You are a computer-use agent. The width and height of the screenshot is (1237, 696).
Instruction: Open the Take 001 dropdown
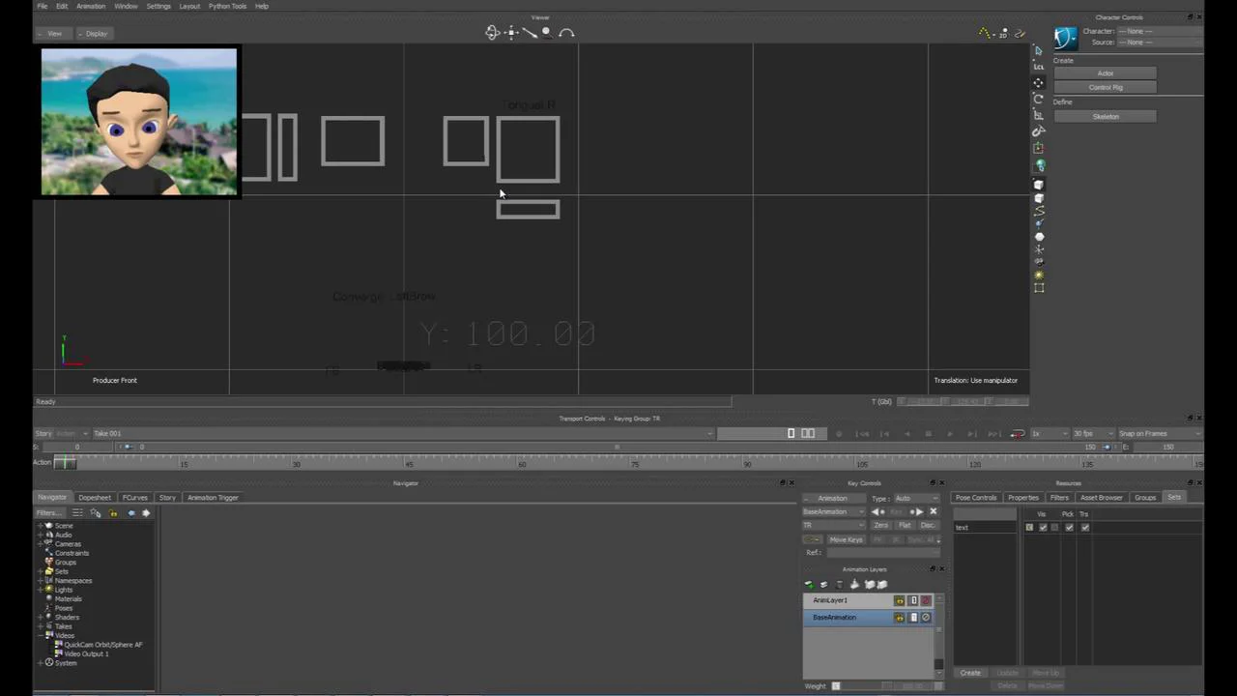pyautogui.click(x=403, y=434)
